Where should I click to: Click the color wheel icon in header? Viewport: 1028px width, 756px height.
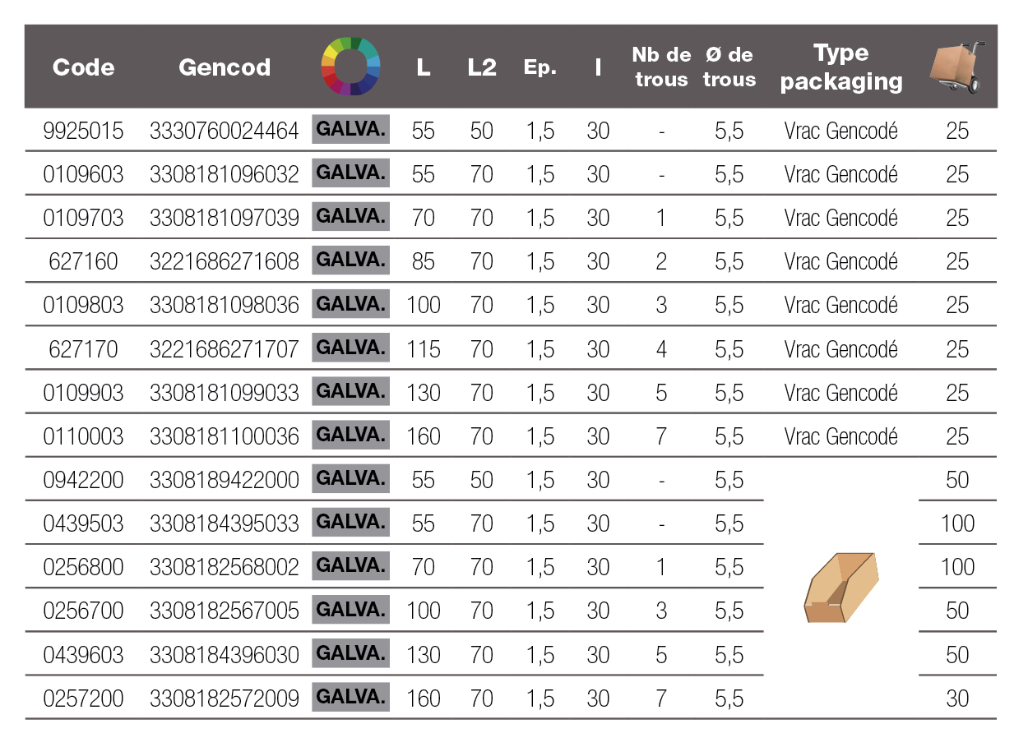(351, 67)
